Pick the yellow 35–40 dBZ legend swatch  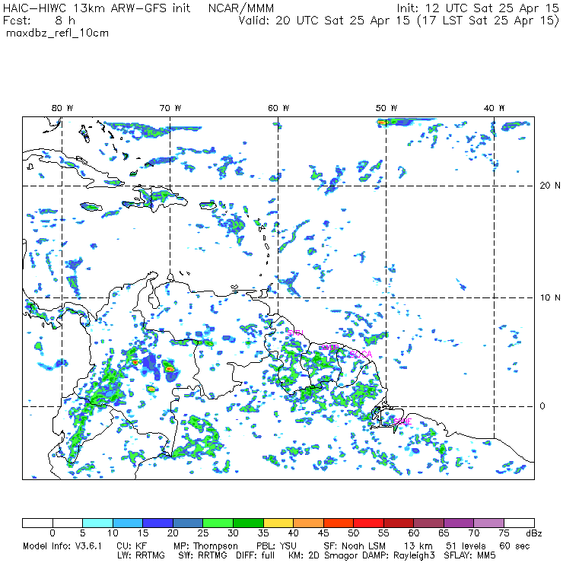278,523
